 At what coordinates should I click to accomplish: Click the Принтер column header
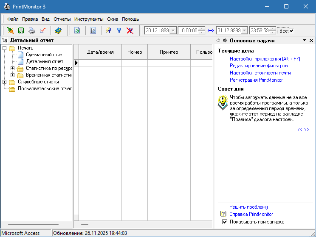coord(169,52)
